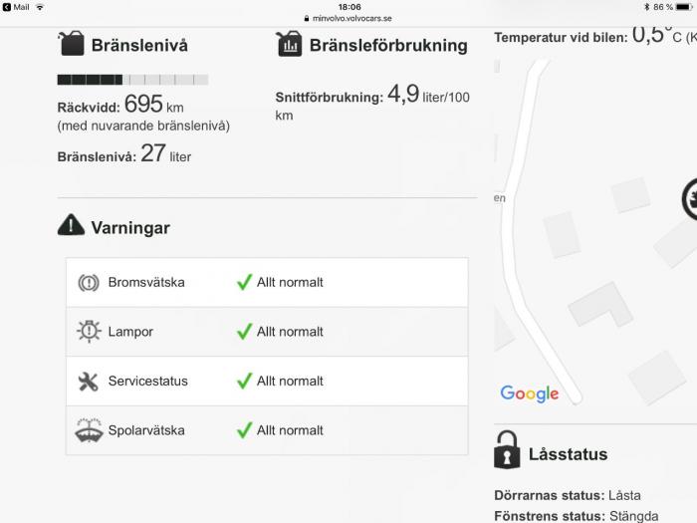Click green checkmark for Bromsvätska
This screenshot has width=697, height=523.
pos(245,282)
